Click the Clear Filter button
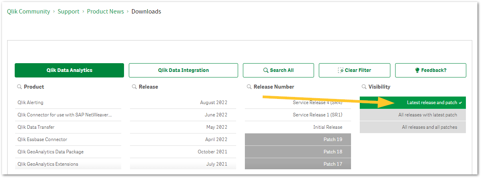Screen dimensions: 481x178 point(354,70)
